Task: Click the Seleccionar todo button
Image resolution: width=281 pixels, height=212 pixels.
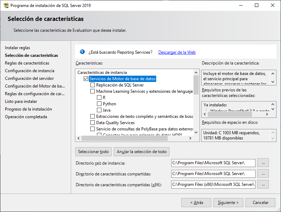Action: (x=93, y=152)
